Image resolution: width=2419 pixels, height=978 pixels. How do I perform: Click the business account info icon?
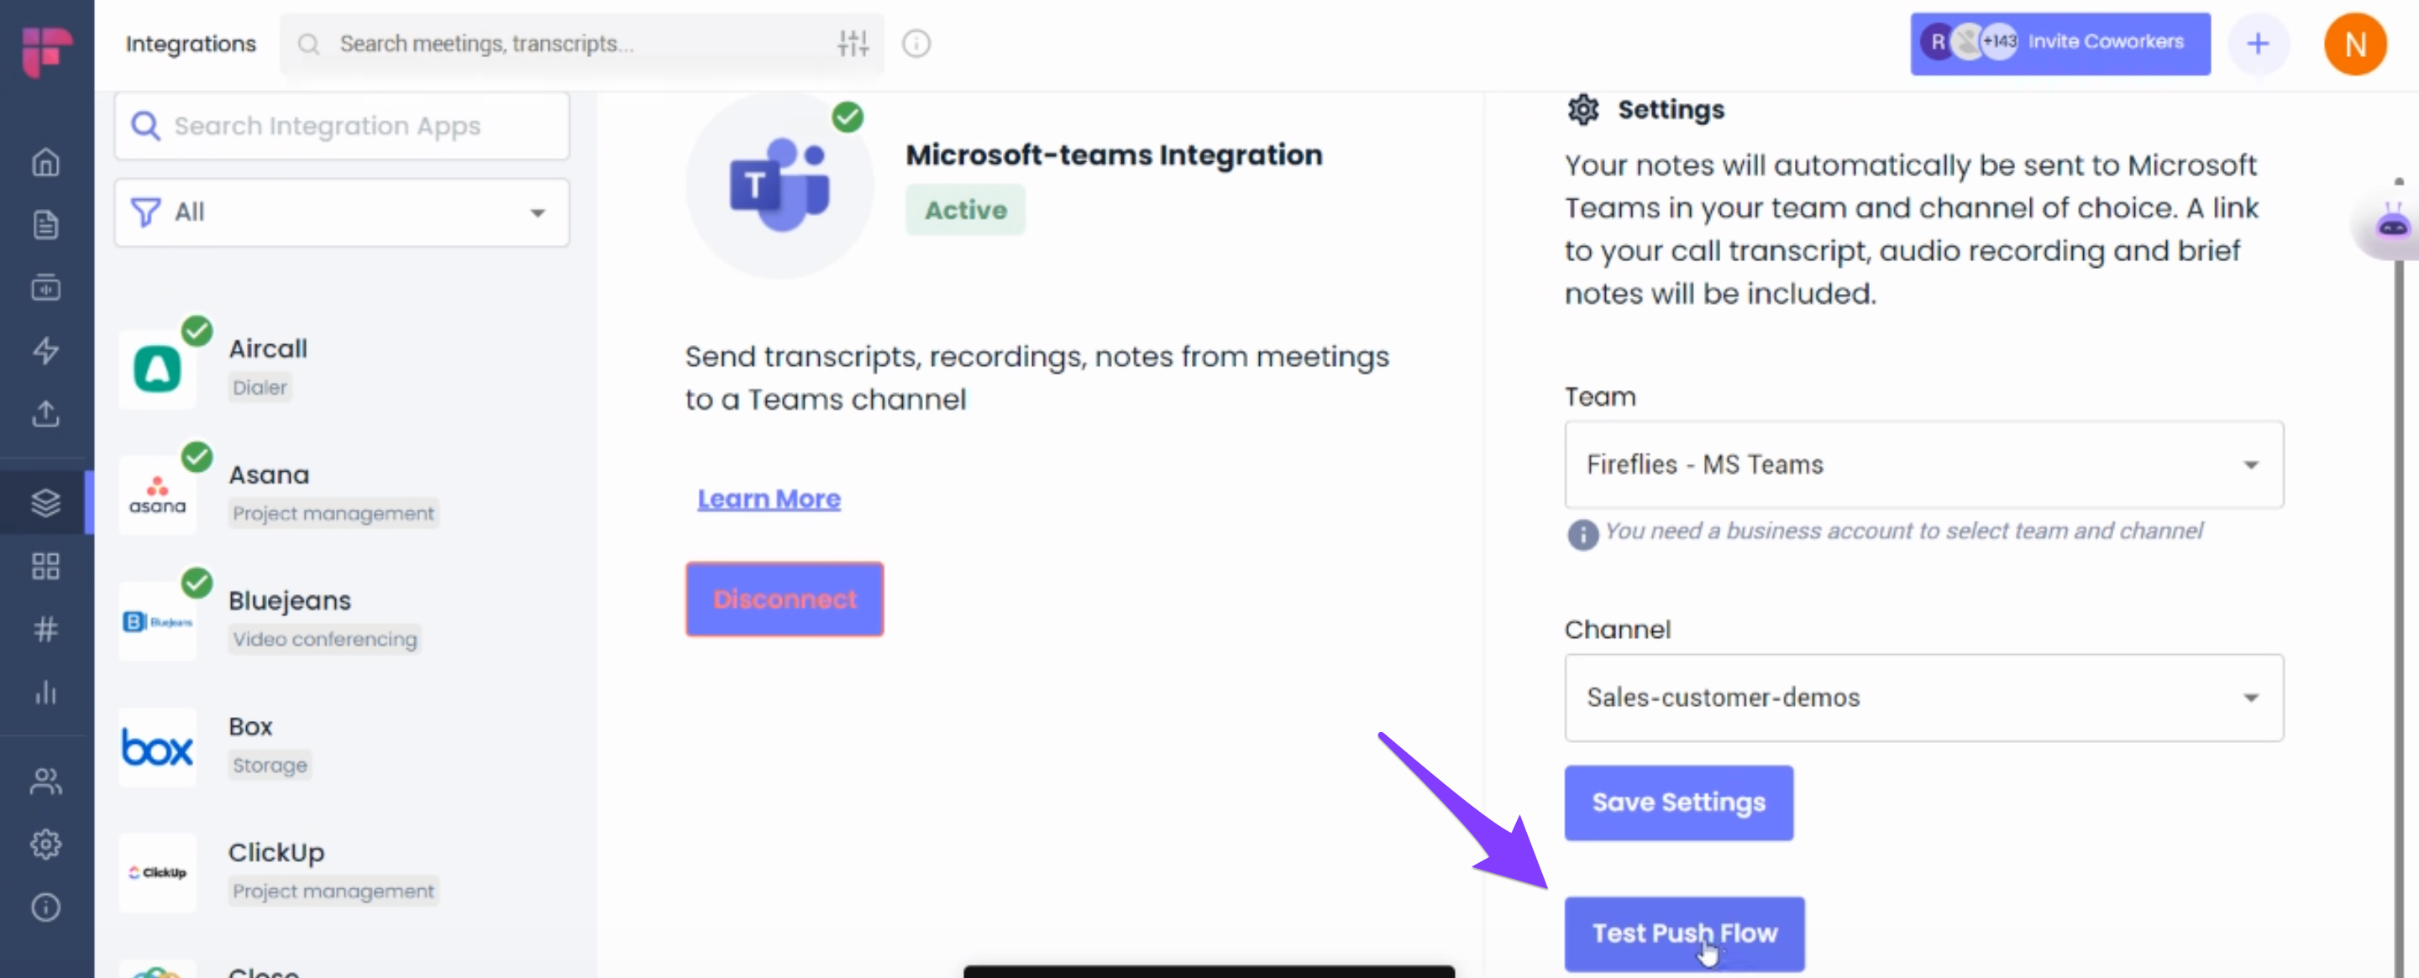(x=1582, y=534)
